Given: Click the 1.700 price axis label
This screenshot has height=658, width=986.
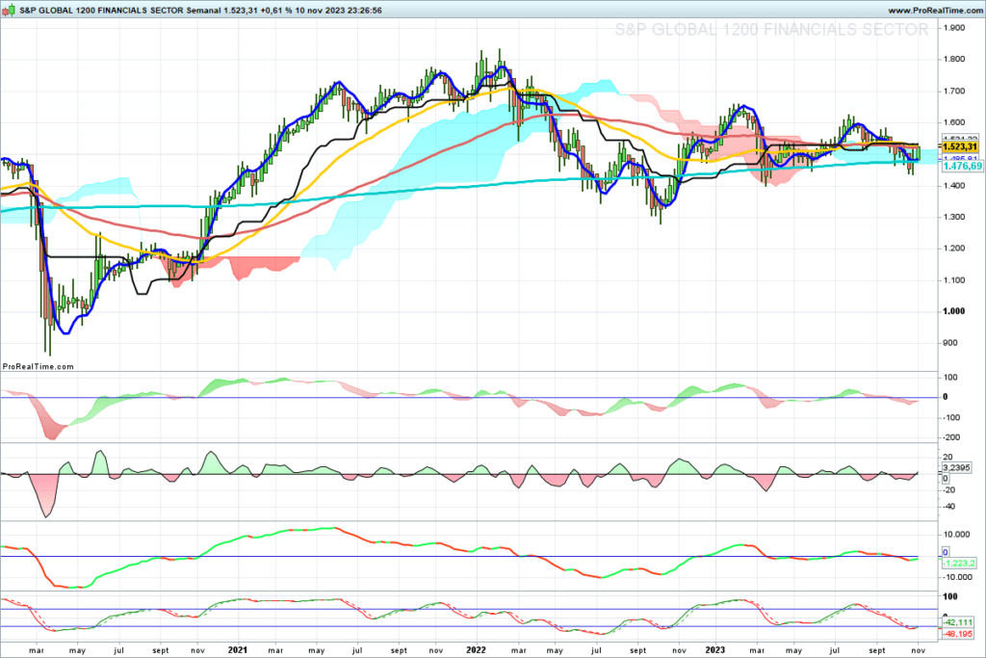Looking at the screenshot, I should pyautogui.click(x=954, y=91).
